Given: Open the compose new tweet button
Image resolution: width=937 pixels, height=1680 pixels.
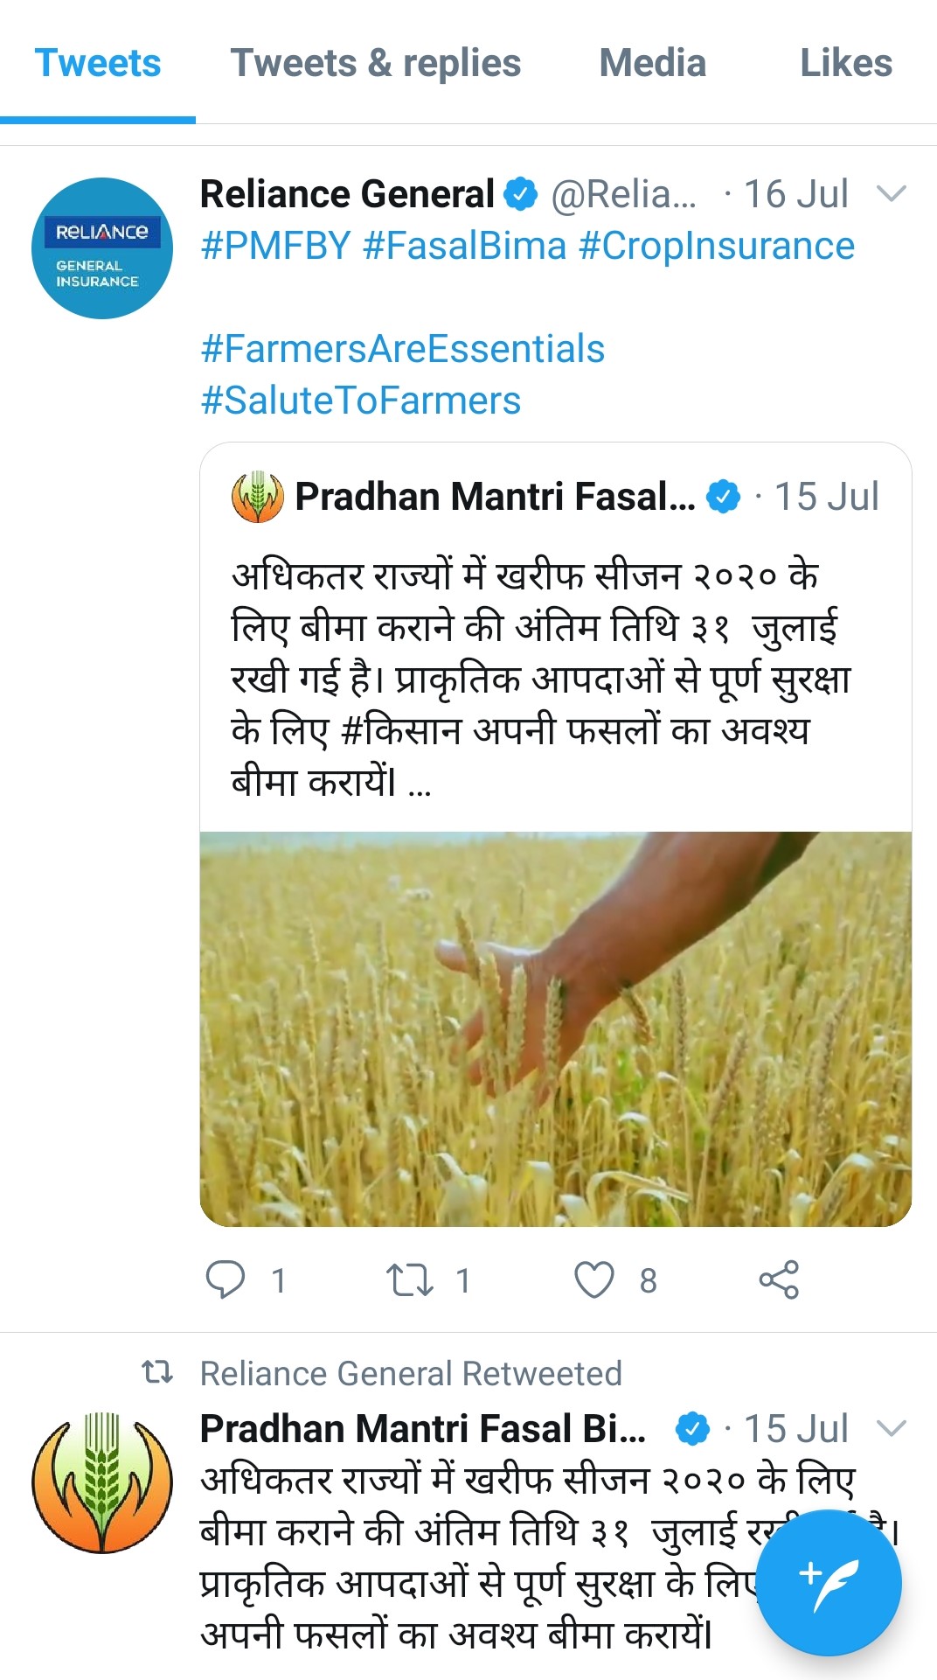Looking at the screenshot, I should (x=828, y=1583).
